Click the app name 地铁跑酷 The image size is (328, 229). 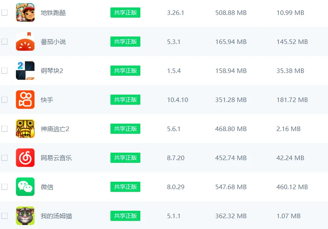click(53, 13)
